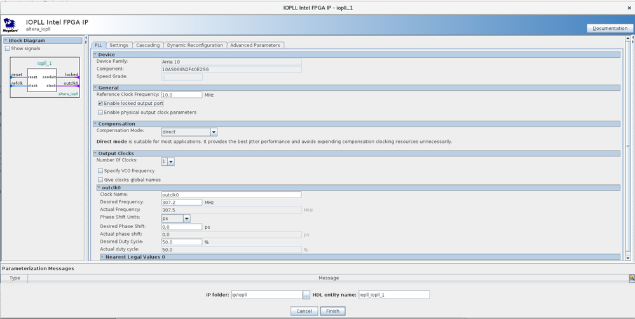Click the vertical scrollbar up arrow
Image resolution: width=635 pixels, height=319 pixels.
click(628, 39)
